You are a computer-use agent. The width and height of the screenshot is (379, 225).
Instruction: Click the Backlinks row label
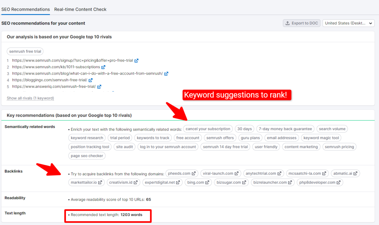pos(14,171)
